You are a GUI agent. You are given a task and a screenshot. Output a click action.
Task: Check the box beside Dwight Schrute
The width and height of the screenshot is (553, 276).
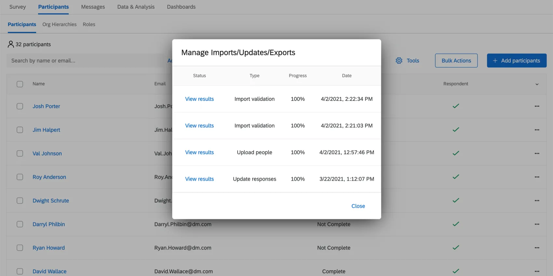point(20,201)
